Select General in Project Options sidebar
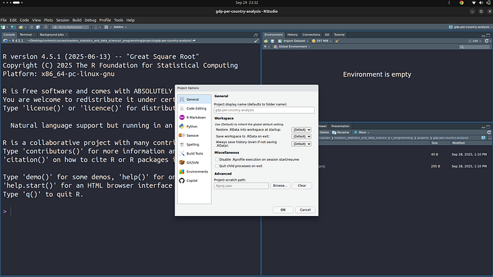 (194, 99)
